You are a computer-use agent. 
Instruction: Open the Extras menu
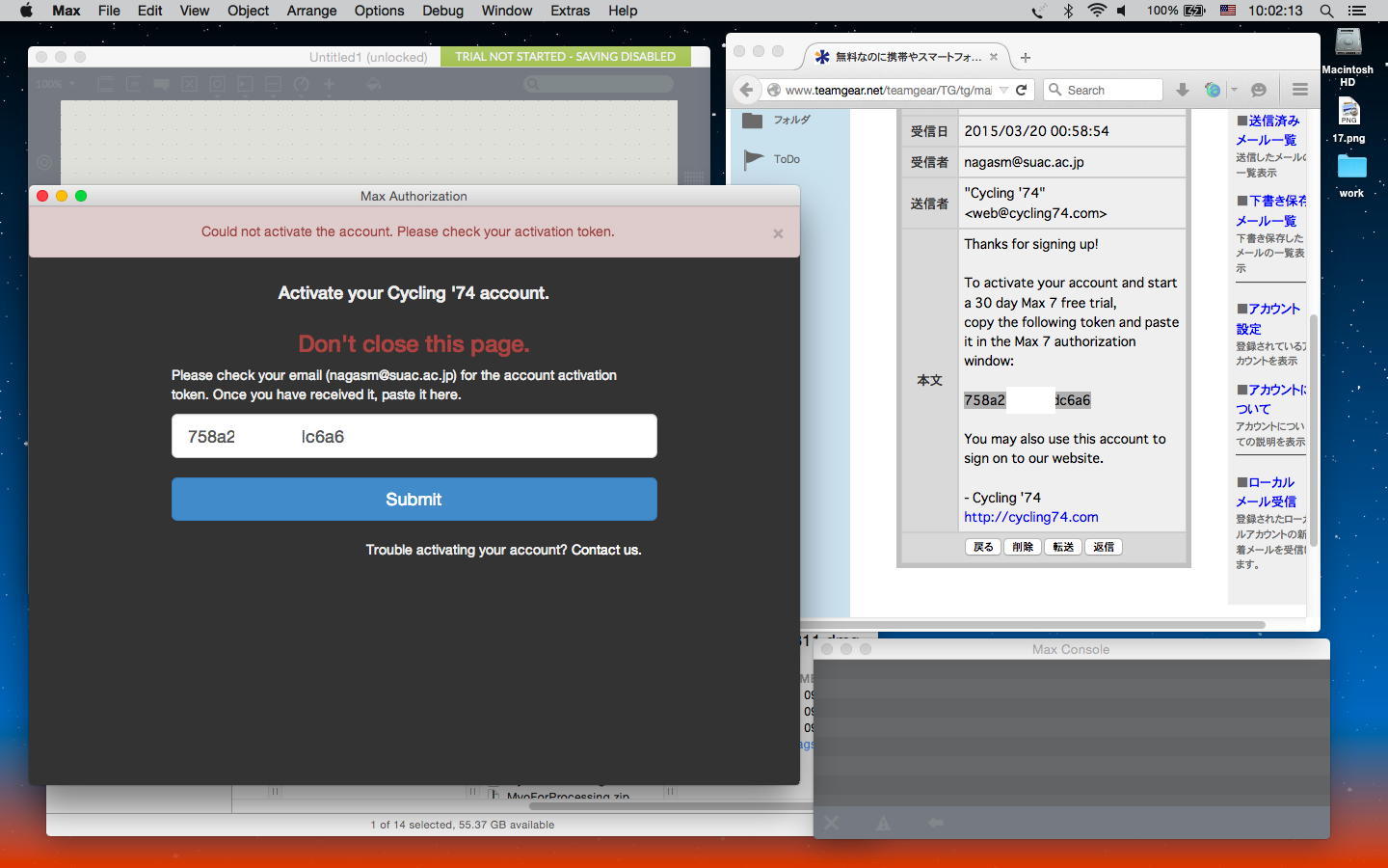pos(570,11)
